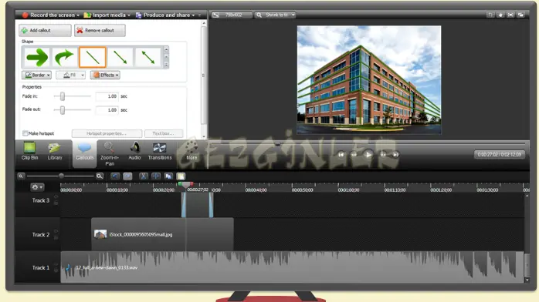The image size is (539, 302).
Task: Click the timeline zoom in magnifier
Action: 100,176
